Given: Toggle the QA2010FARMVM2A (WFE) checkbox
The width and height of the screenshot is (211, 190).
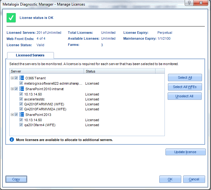Looking at the screenshot, I should [21, 109].
